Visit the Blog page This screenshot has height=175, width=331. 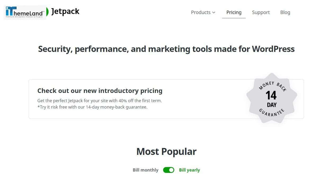point(285,12)
